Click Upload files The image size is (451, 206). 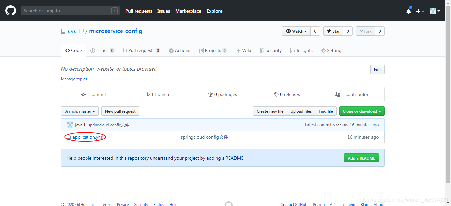pos(301,111)
